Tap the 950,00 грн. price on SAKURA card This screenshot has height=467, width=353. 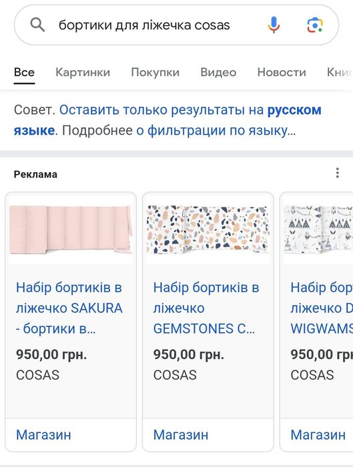[x=51, y=354]
